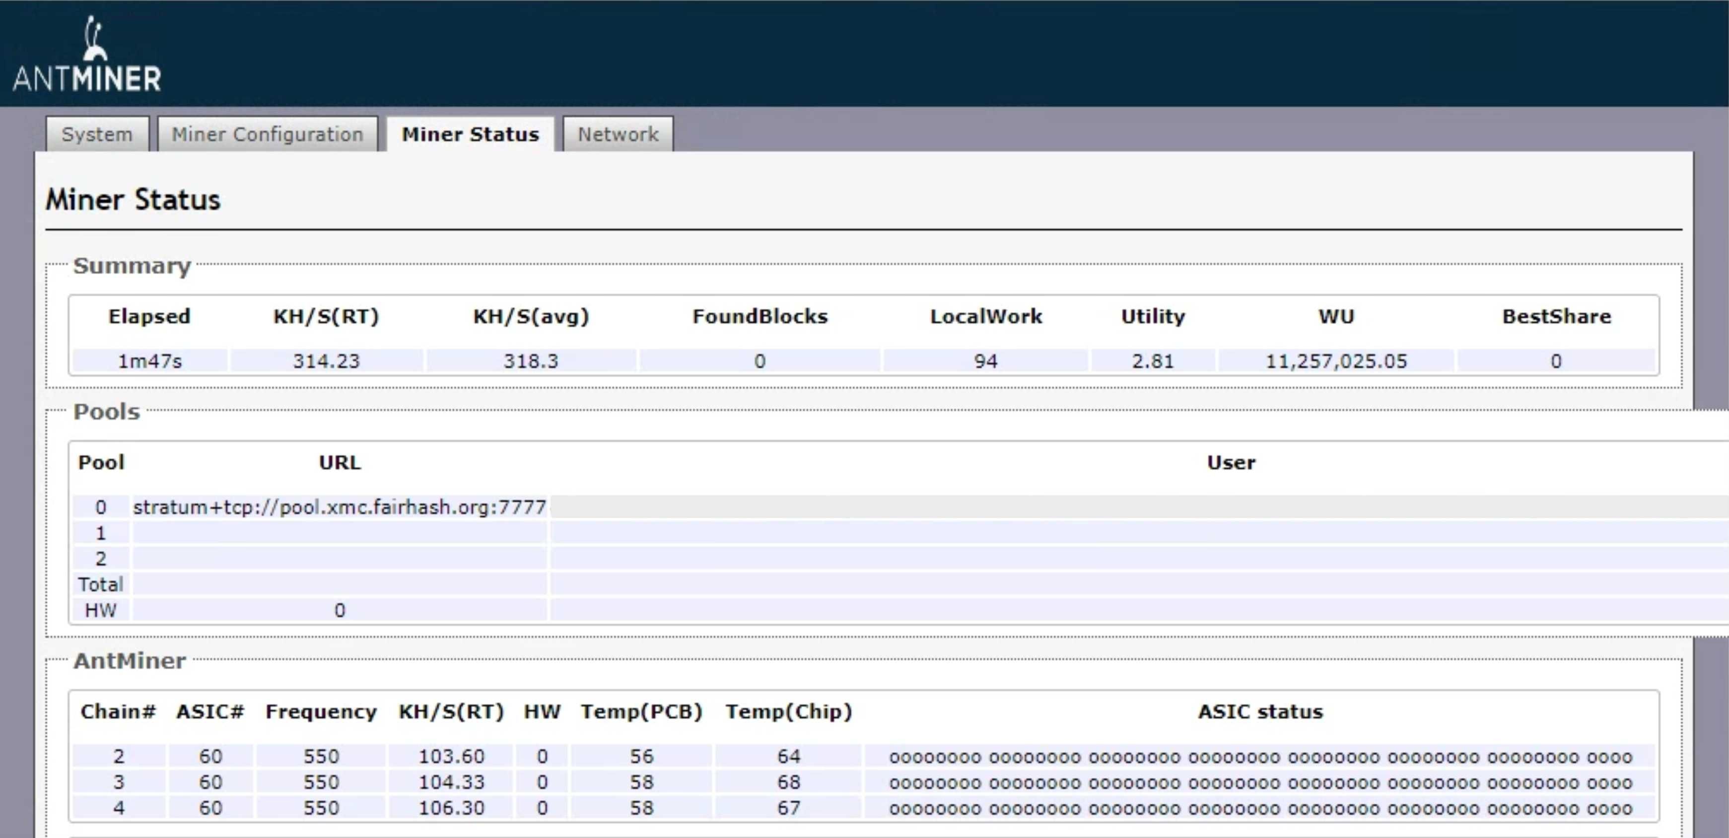Click the elapsed value 1m47s
1729x838 pixels.
coord(150,361)
